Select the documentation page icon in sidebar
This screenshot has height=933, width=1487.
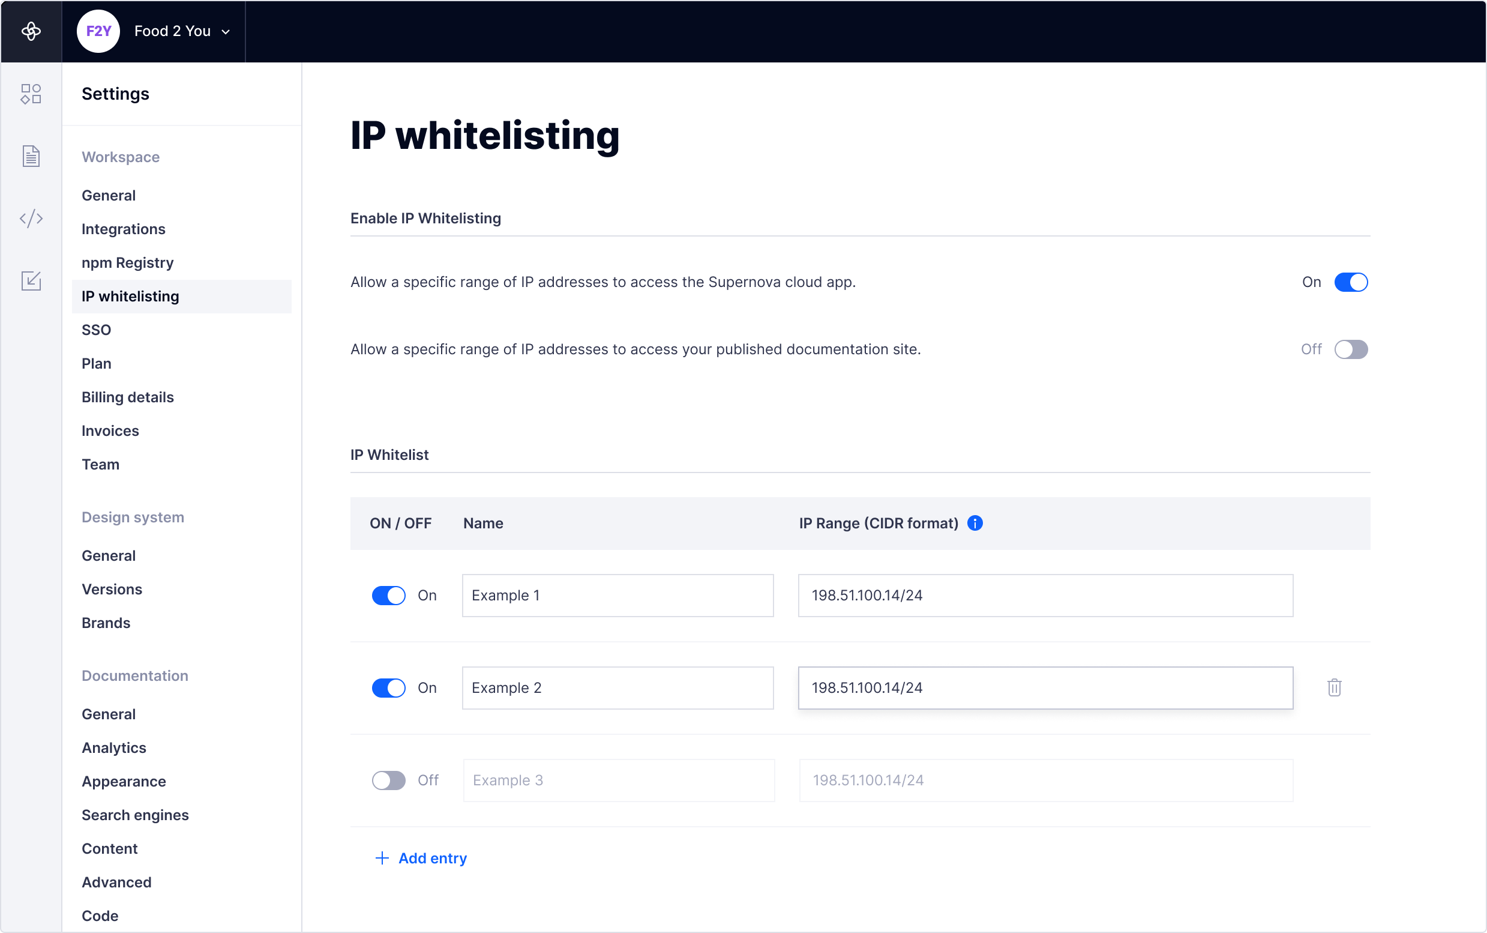(x=31, y=155)
